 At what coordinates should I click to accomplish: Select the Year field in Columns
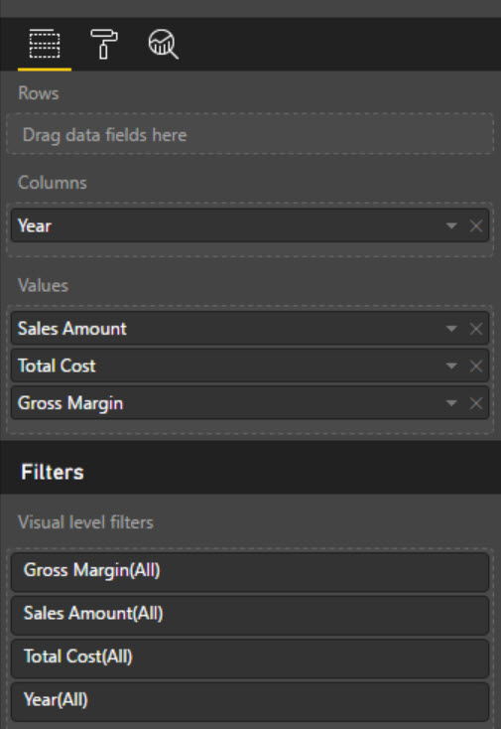(250, 225)
